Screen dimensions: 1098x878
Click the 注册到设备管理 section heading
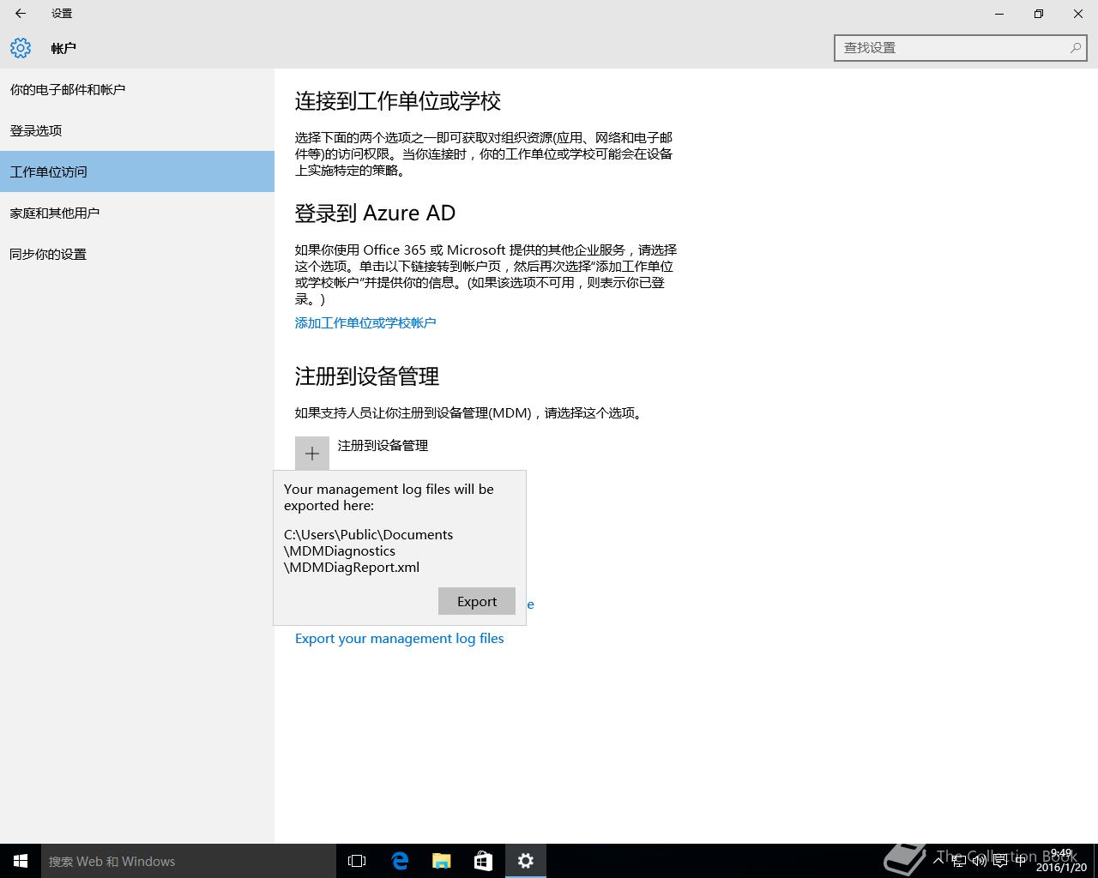coord(367,376)
